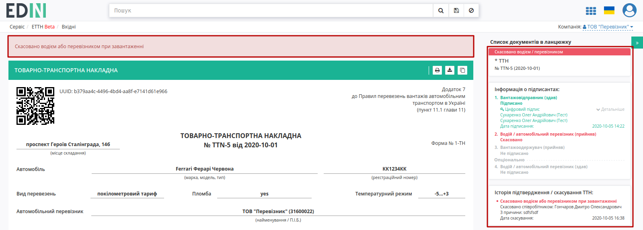643x230 pixels.
Task: Click history entry Скасовано водієм при завантаженні
Action: tap(558, 201)
